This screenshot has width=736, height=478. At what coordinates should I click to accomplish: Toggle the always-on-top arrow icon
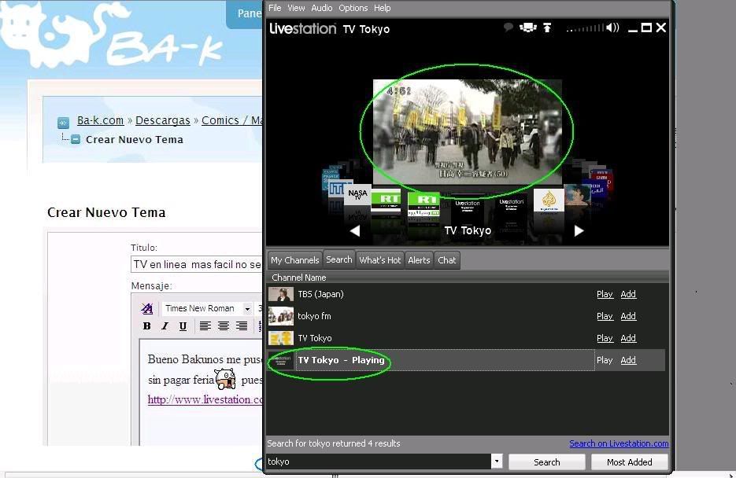pos(547,28)
